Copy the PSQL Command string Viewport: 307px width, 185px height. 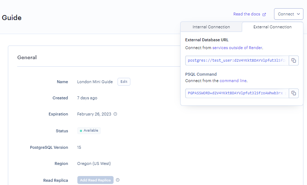coord(293,93)
